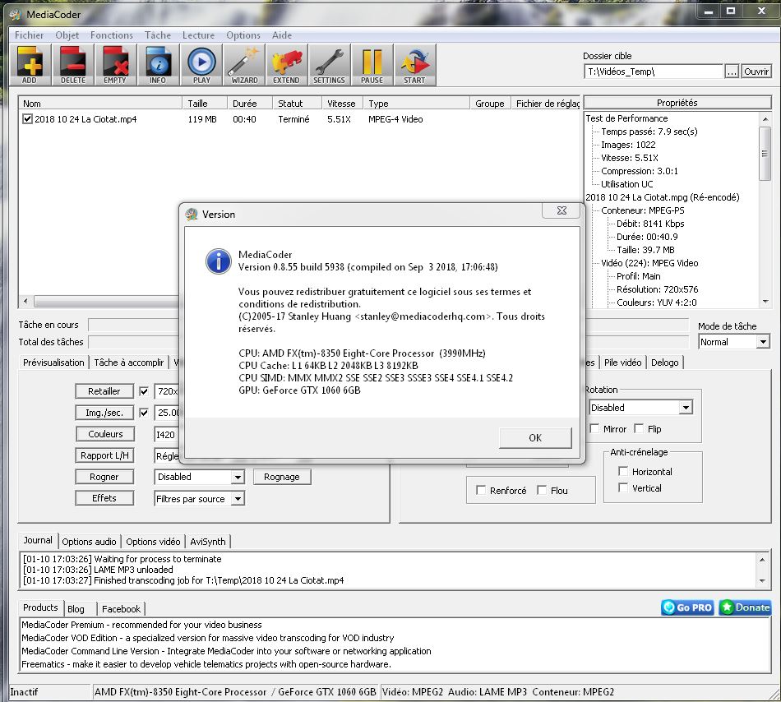Click the DELETE toolbar icon
This screenshot has width=781, height=702.
point(72,65)
